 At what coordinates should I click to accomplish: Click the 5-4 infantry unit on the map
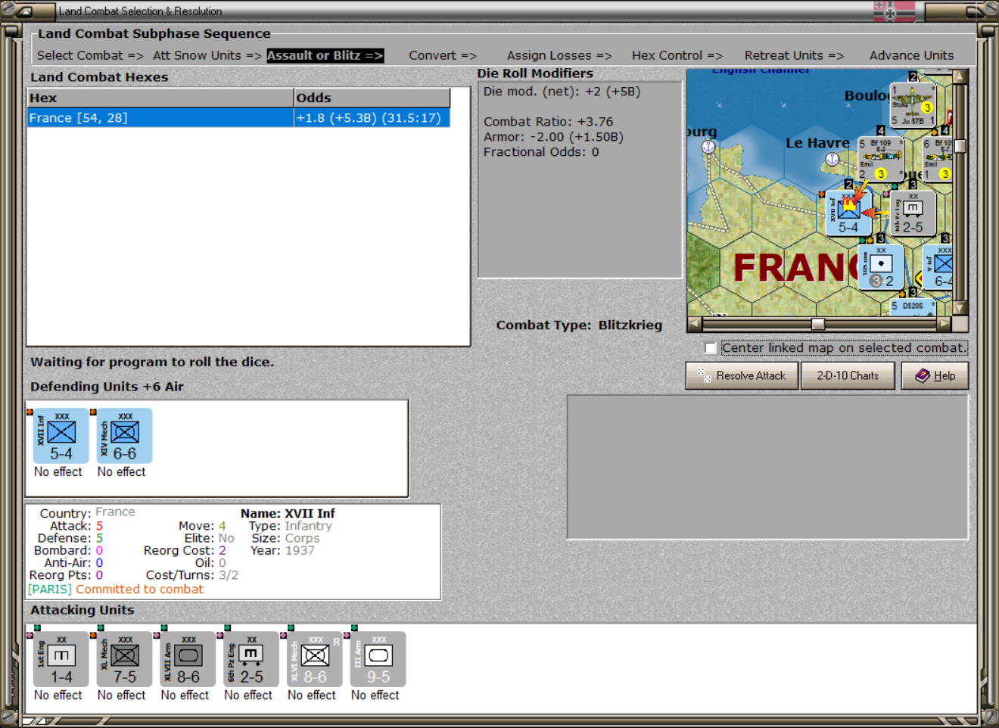(848, 213)
